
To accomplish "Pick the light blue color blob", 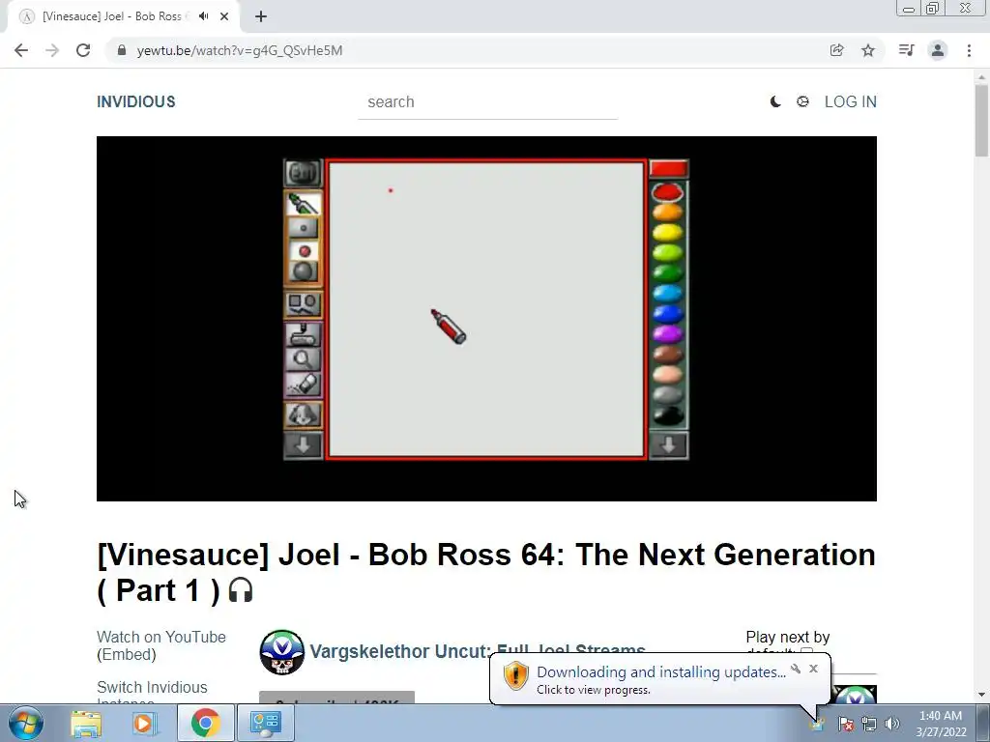I will tap(667, 293).
